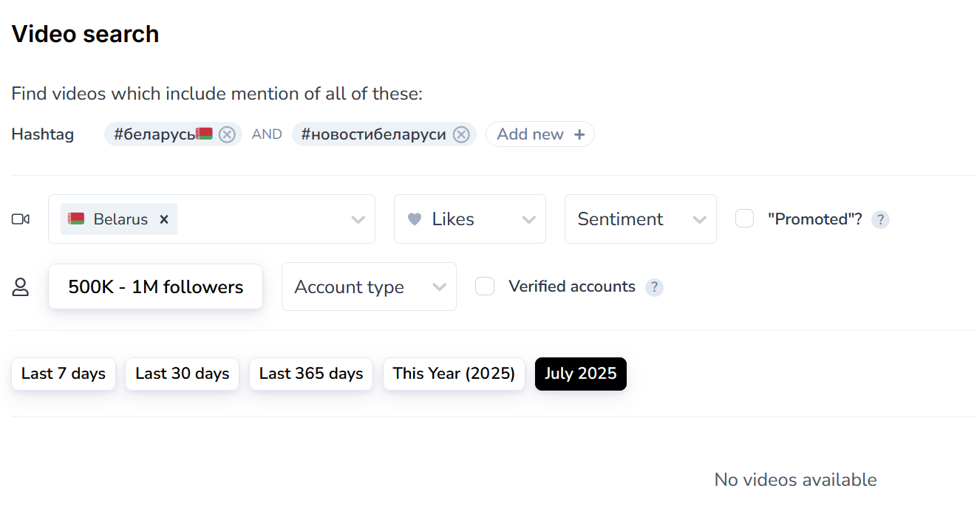Enable the "Promoted" checkbox
This screenshot has width=977, height=508.
click(x=745, y=219)
